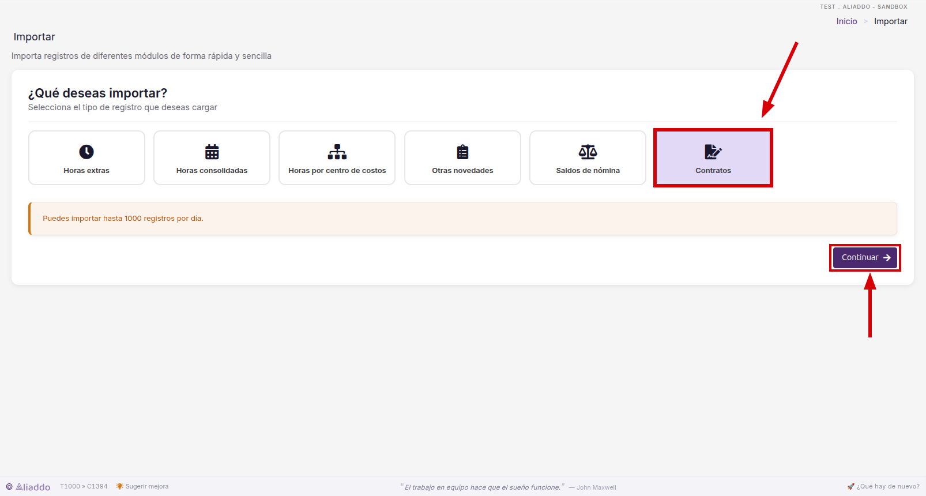926x496 pixels.
Task: Click the T1000 » C1394 footer text
Action: (x=84, y=486)
